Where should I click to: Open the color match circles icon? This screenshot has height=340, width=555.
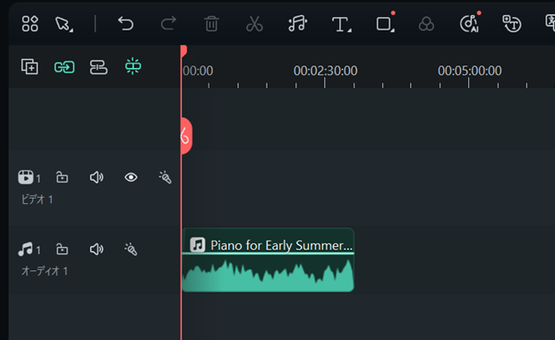pos(426,24)
